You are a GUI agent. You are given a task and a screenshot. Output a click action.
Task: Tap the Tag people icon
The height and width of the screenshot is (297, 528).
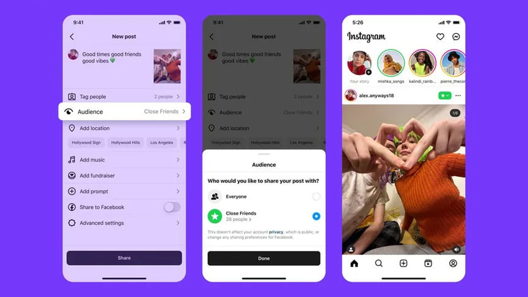point(72,97)
